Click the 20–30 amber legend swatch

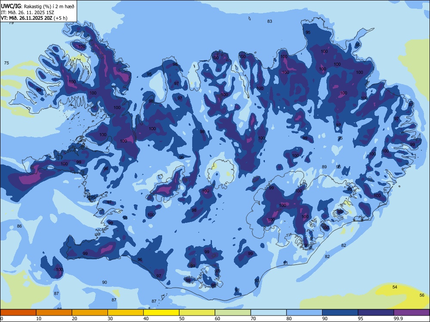[90, 313]
